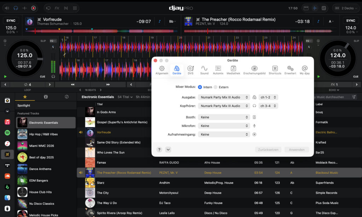The width and height of the screenshot is (362, 217).
Task: Open the Booth device dropdown
Action: pos(224,117)
